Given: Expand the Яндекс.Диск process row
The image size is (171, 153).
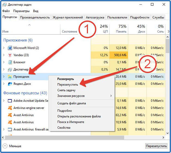Looking at the screenshot, I should [4, 84].
